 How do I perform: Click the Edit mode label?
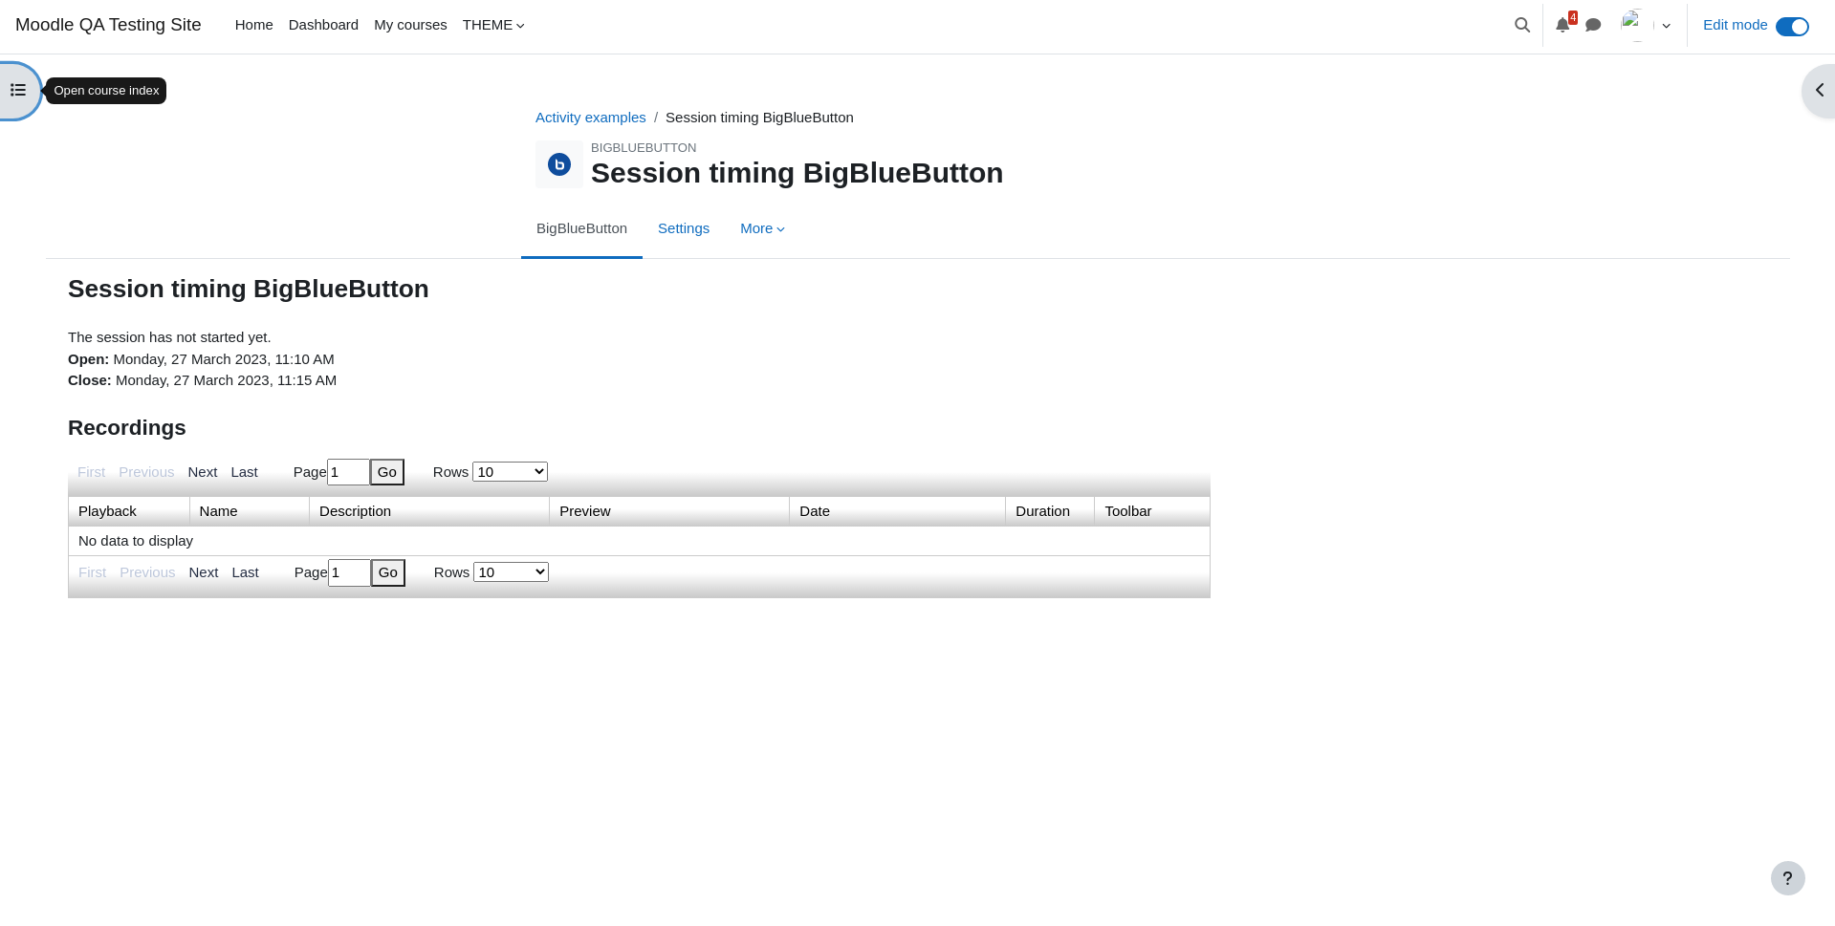point(1736,25)
